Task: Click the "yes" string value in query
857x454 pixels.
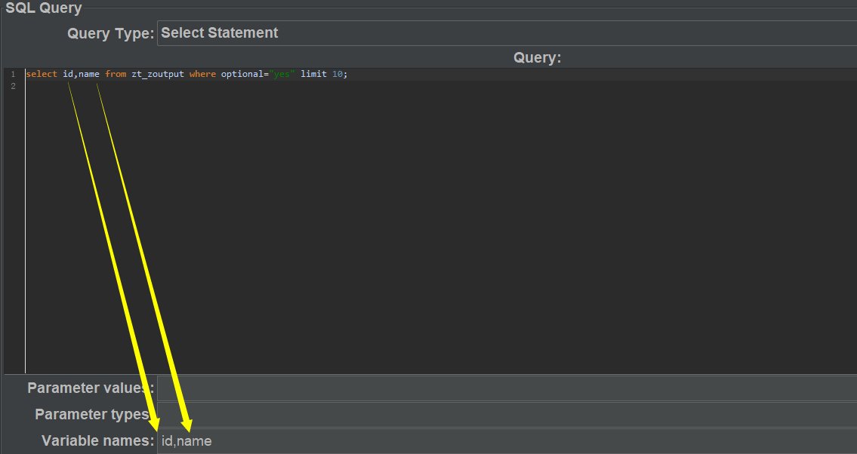Action: click(x=282, y=74)
